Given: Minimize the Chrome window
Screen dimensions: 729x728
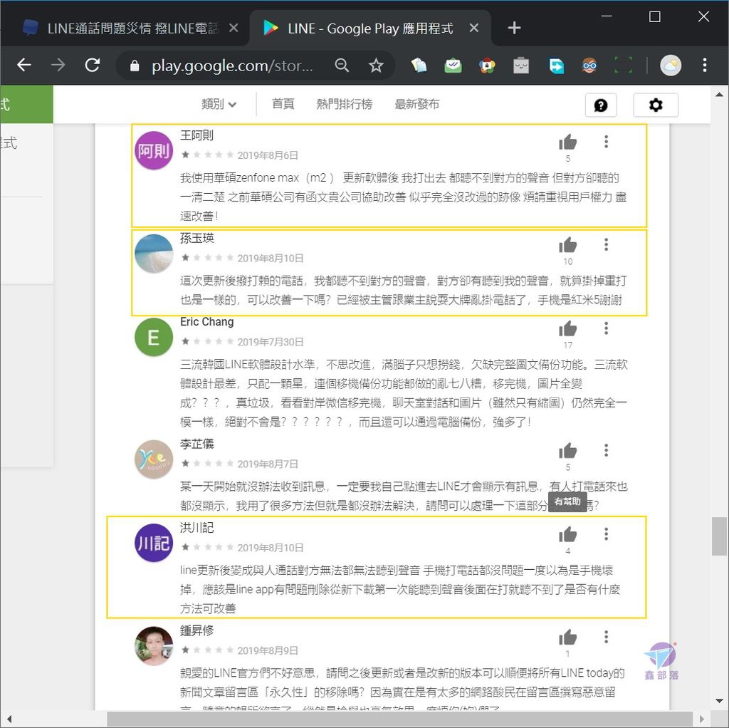Looking at the screenshot, I should 607,16.
